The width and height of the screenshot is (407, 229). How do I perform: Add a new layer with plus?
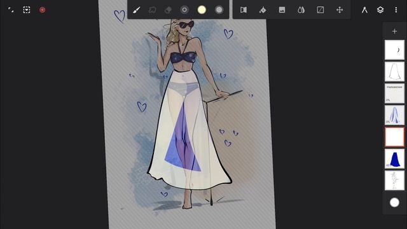[394, 31]
